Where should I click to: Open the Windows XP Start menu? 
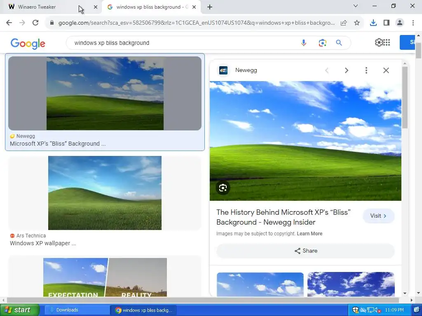[x=19, y=310]
